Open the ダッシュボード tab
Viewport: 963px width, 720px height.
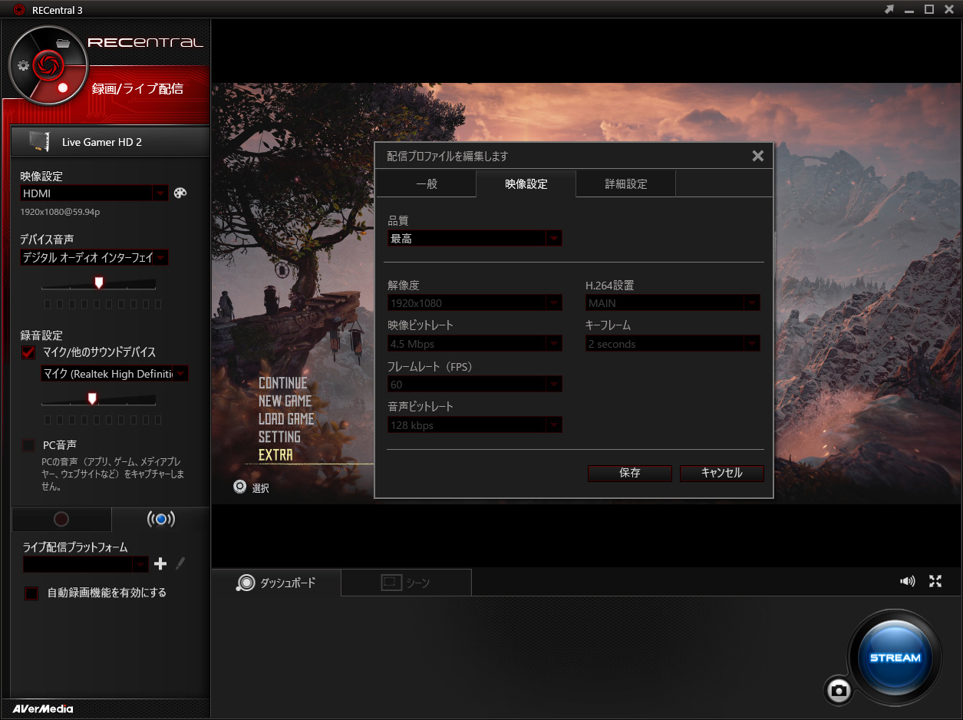click(x=276, y=583)
